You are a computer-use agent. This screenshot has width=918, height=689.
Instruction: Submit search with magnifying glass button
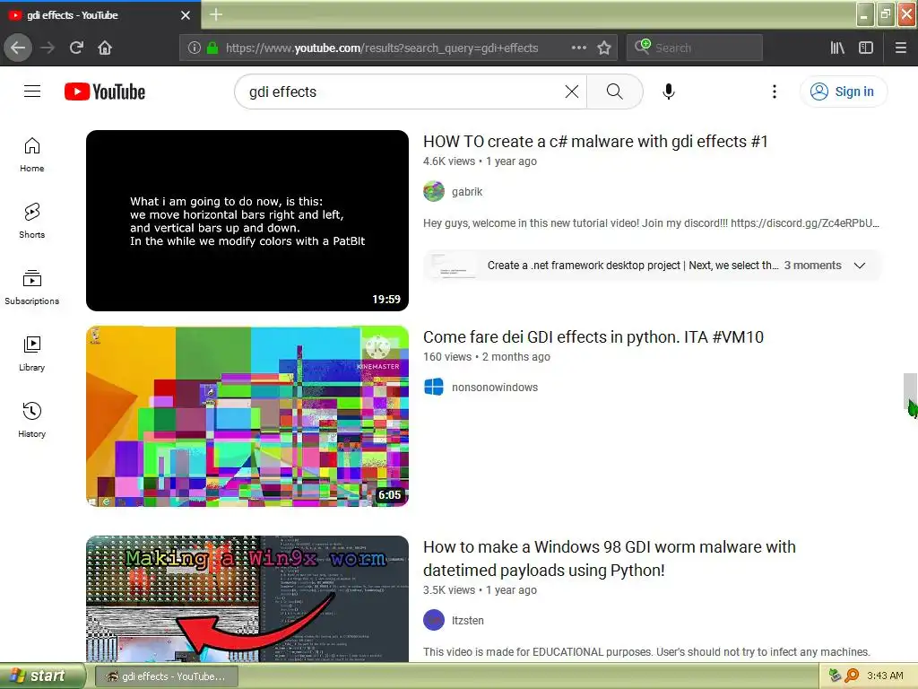coord(614,92)
